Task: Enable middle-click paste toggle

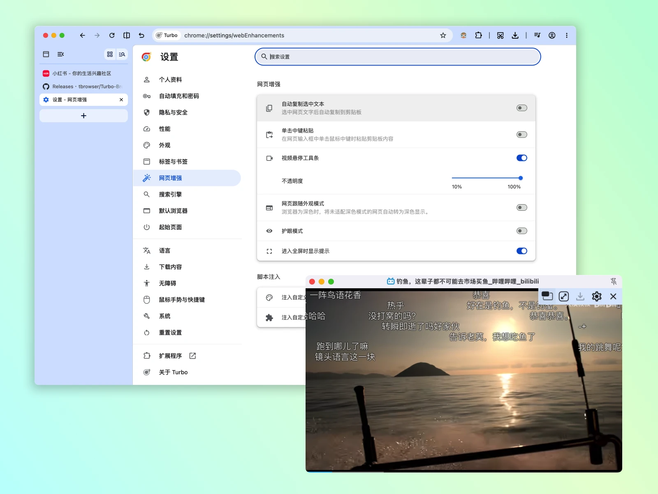Action: [x=521, y=135]
